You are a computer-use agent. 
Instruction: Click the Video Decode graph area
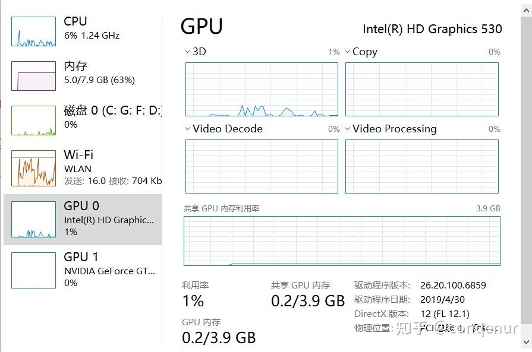tap(262, 166)
